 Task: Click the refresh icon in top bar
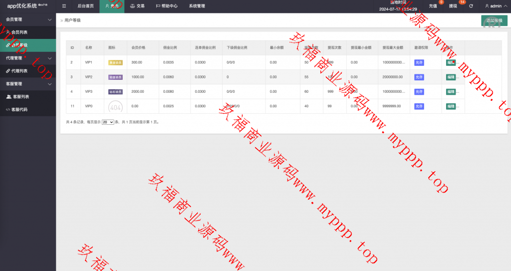(471, 6)
